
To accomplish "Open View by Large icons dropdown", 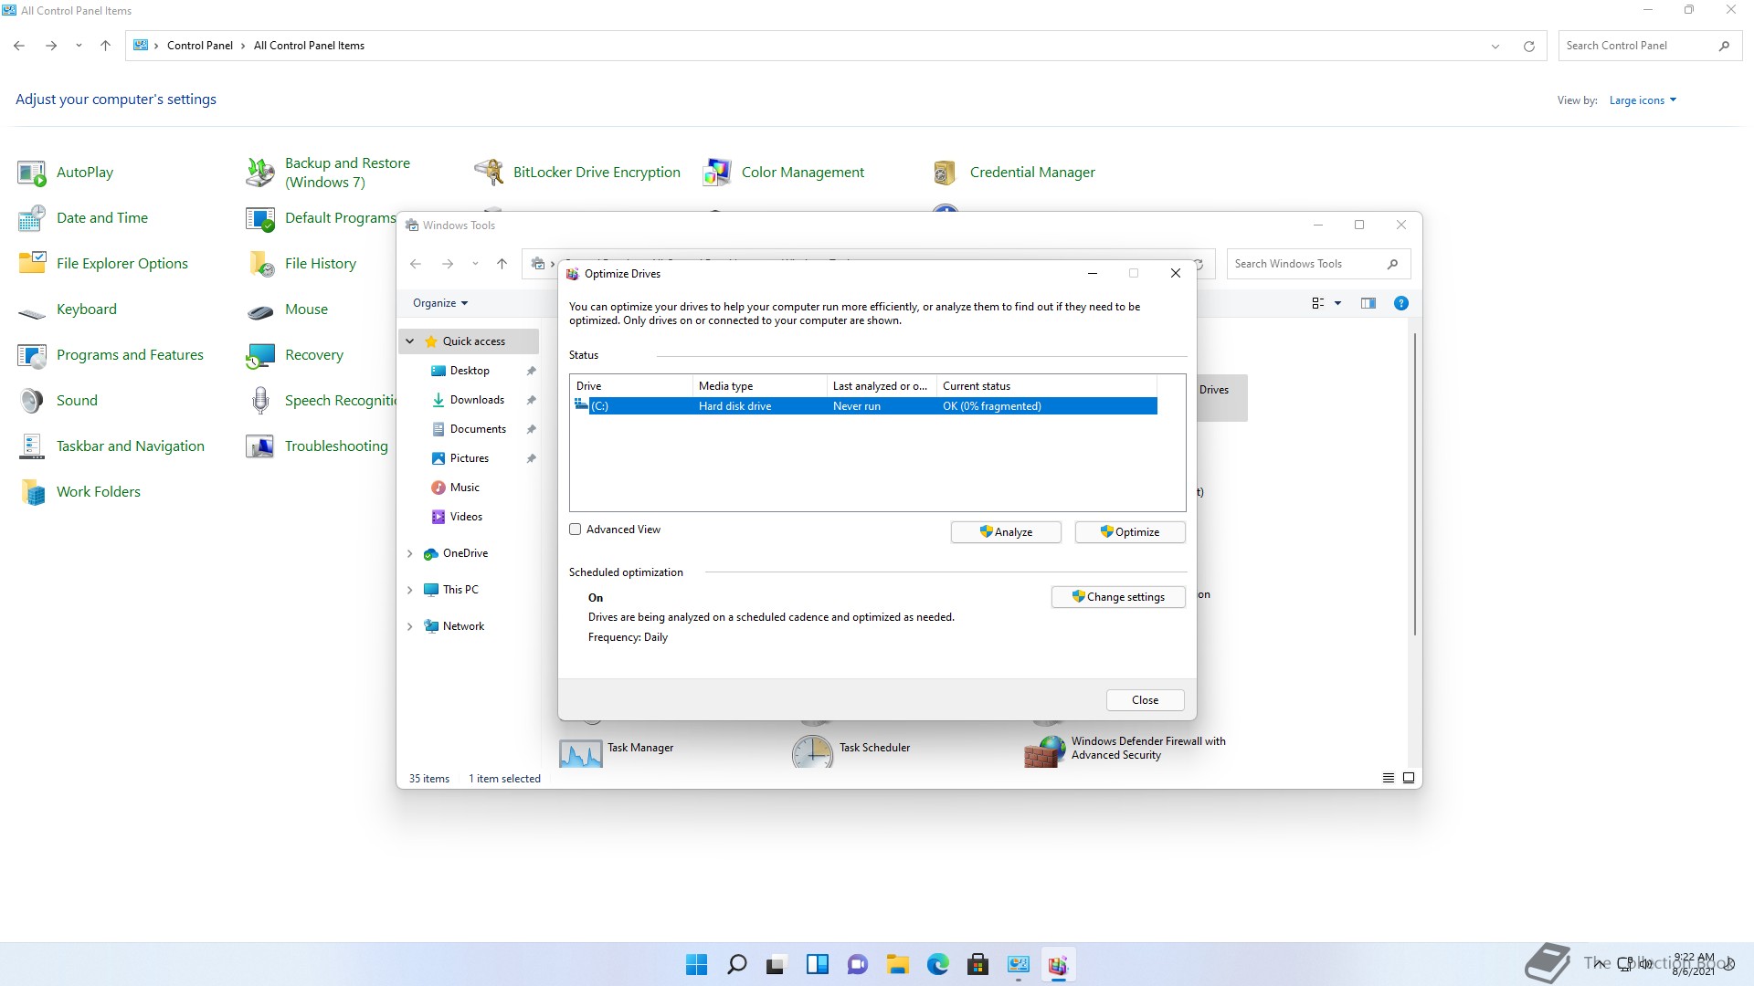I will pos(1643,100).
